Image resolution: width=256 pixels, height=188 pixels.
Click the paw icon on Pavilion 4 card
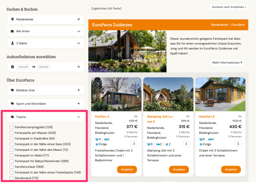(x=97, y=144)
